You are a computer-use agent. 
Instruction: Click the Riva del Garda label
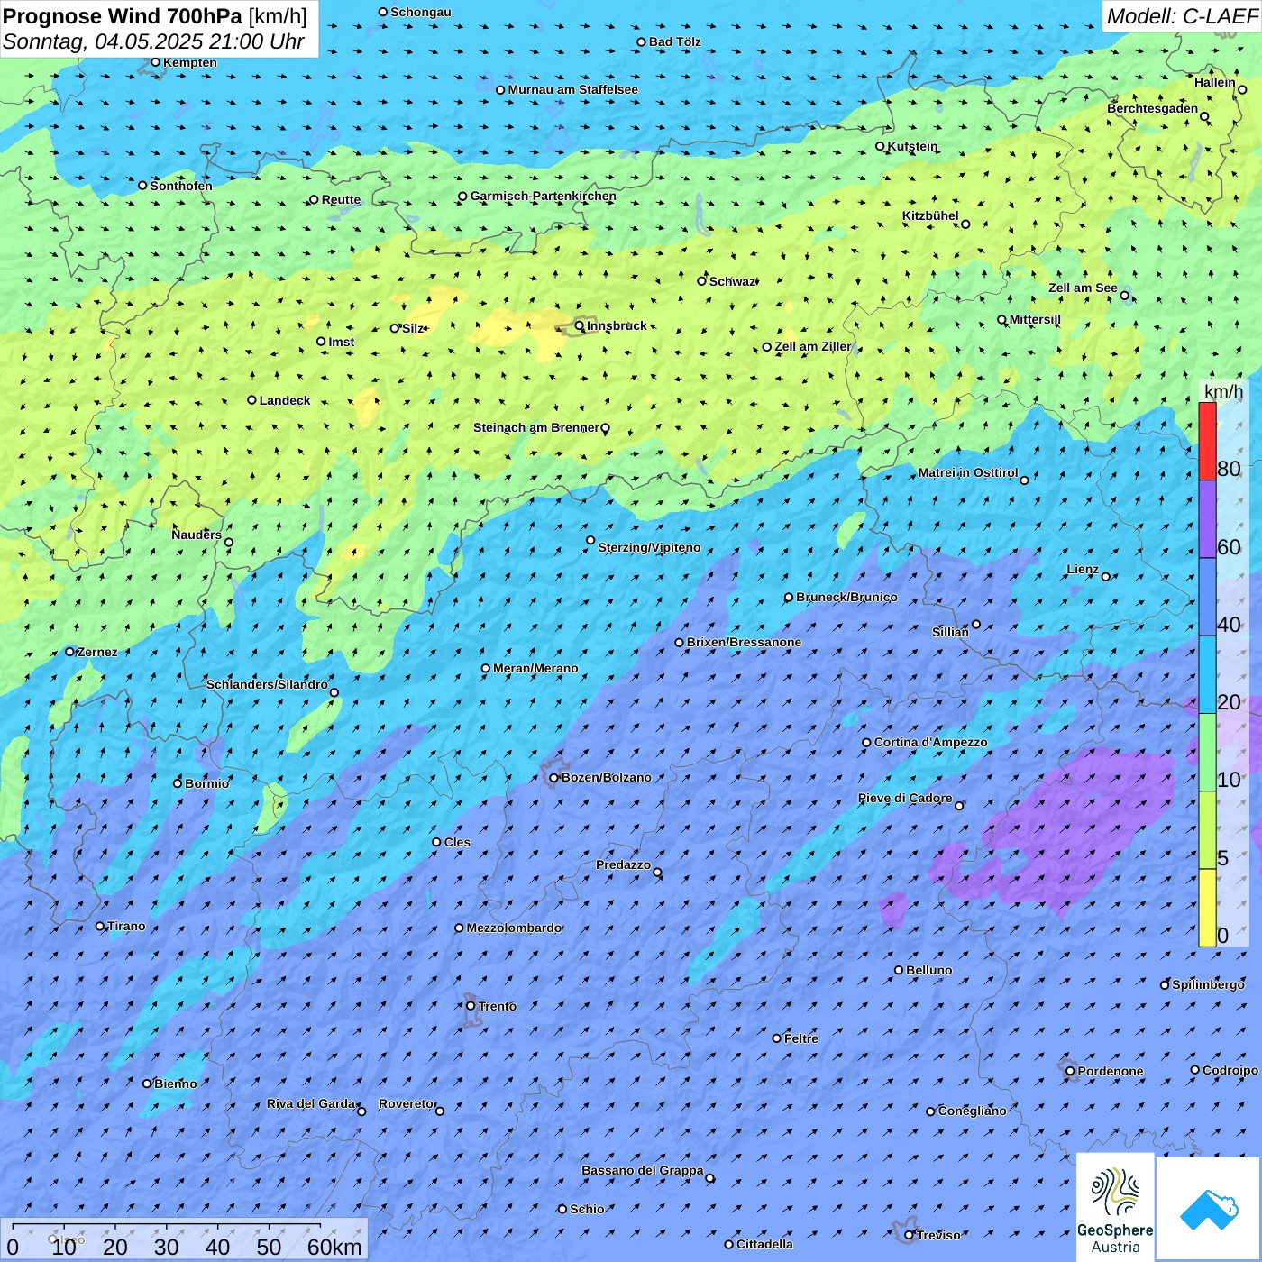(x=311, y=1103)
